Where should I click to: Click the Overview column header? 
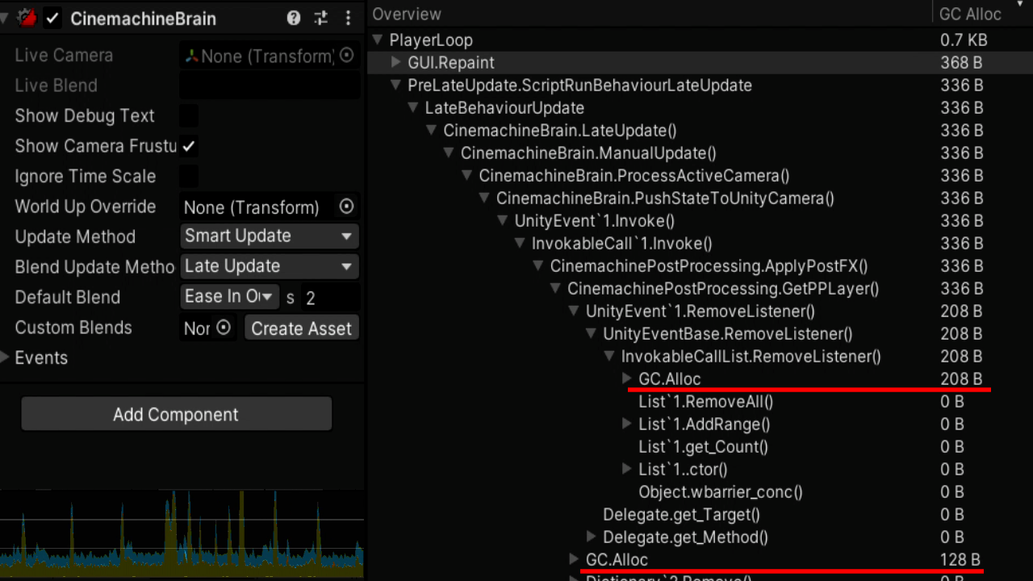(407, 14)
